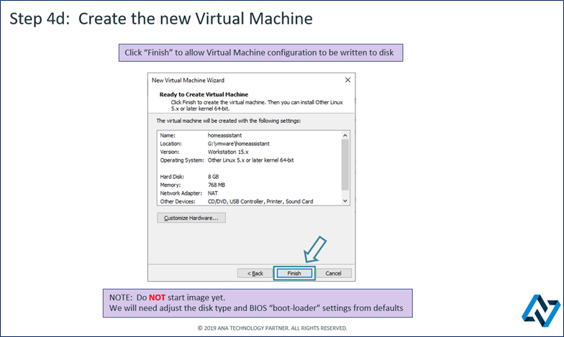Click the settings list scroll-up arrow
Viewport: 564px width, 337px height.
(345, 135)
